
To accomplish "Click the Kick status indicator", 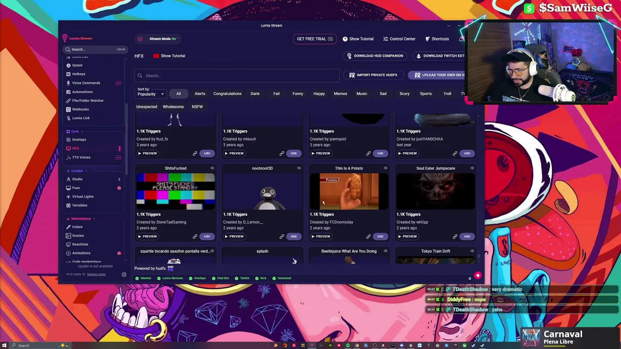I will [x=261, y=278].
